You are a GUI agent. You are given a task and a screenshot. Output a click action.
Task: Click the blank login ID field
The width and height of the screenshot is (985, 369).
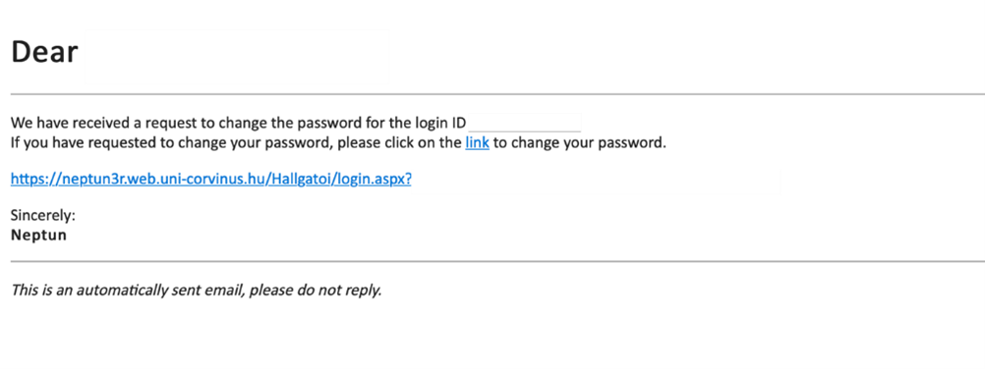point(525,123)
